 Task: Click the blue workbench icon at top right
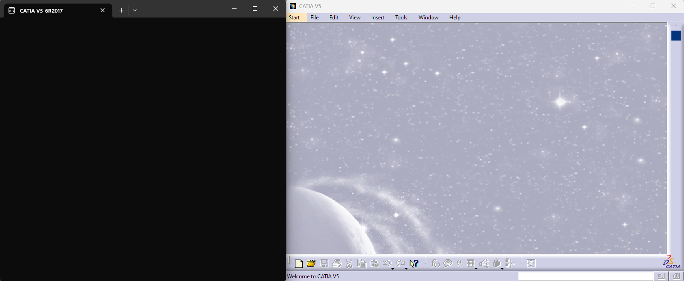point(676,36)
